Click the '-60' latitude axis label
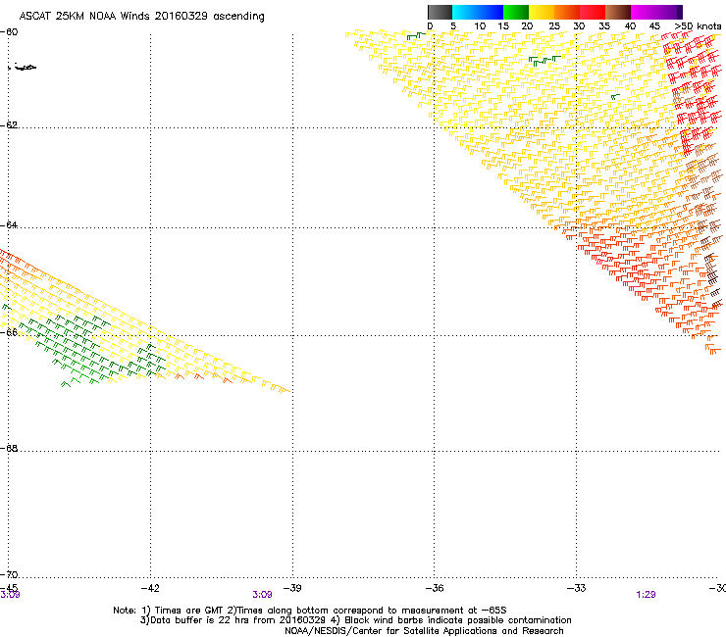Image resolution: width=726 pixels, height=637 pixels. pos(9,32)
